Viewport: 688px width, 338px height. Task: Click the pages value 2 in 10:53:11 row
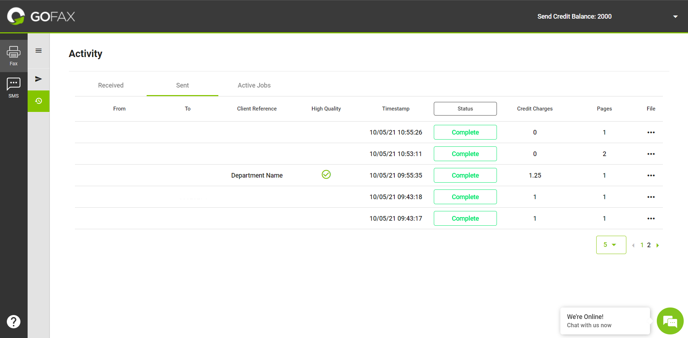(604, 154)
